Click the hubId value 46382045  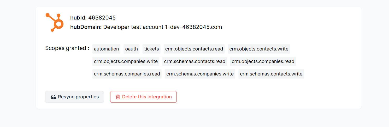[x=102, y=18]
